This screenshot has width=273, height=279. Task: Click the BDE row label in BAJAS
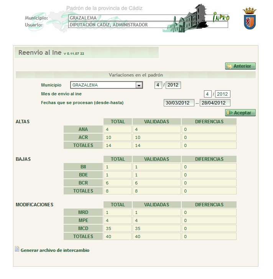(x=83, y=175)
